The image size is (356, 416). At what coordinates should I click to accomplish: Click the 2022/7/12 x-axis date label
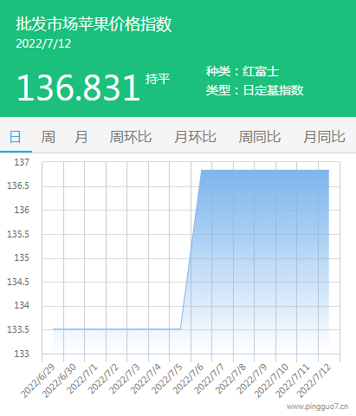coord(314,380)
